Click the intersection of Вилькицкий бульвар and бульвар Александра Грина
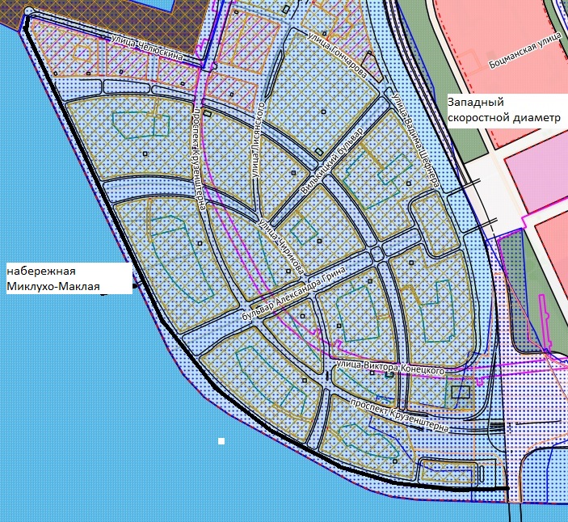Screen dimensions: 568x522 (377, 252)
